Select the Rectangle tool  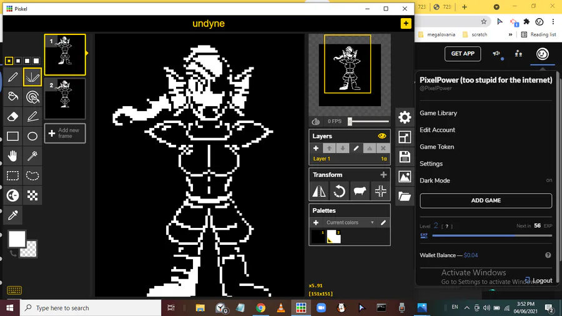[13, 136]
